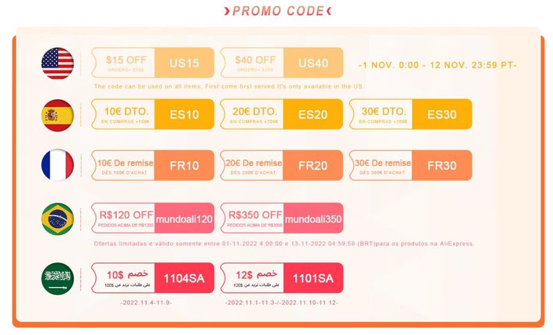Viewport: 553px width, 335px height.
Task: Select the ES20 coupon code
Action: click(312, 115)
